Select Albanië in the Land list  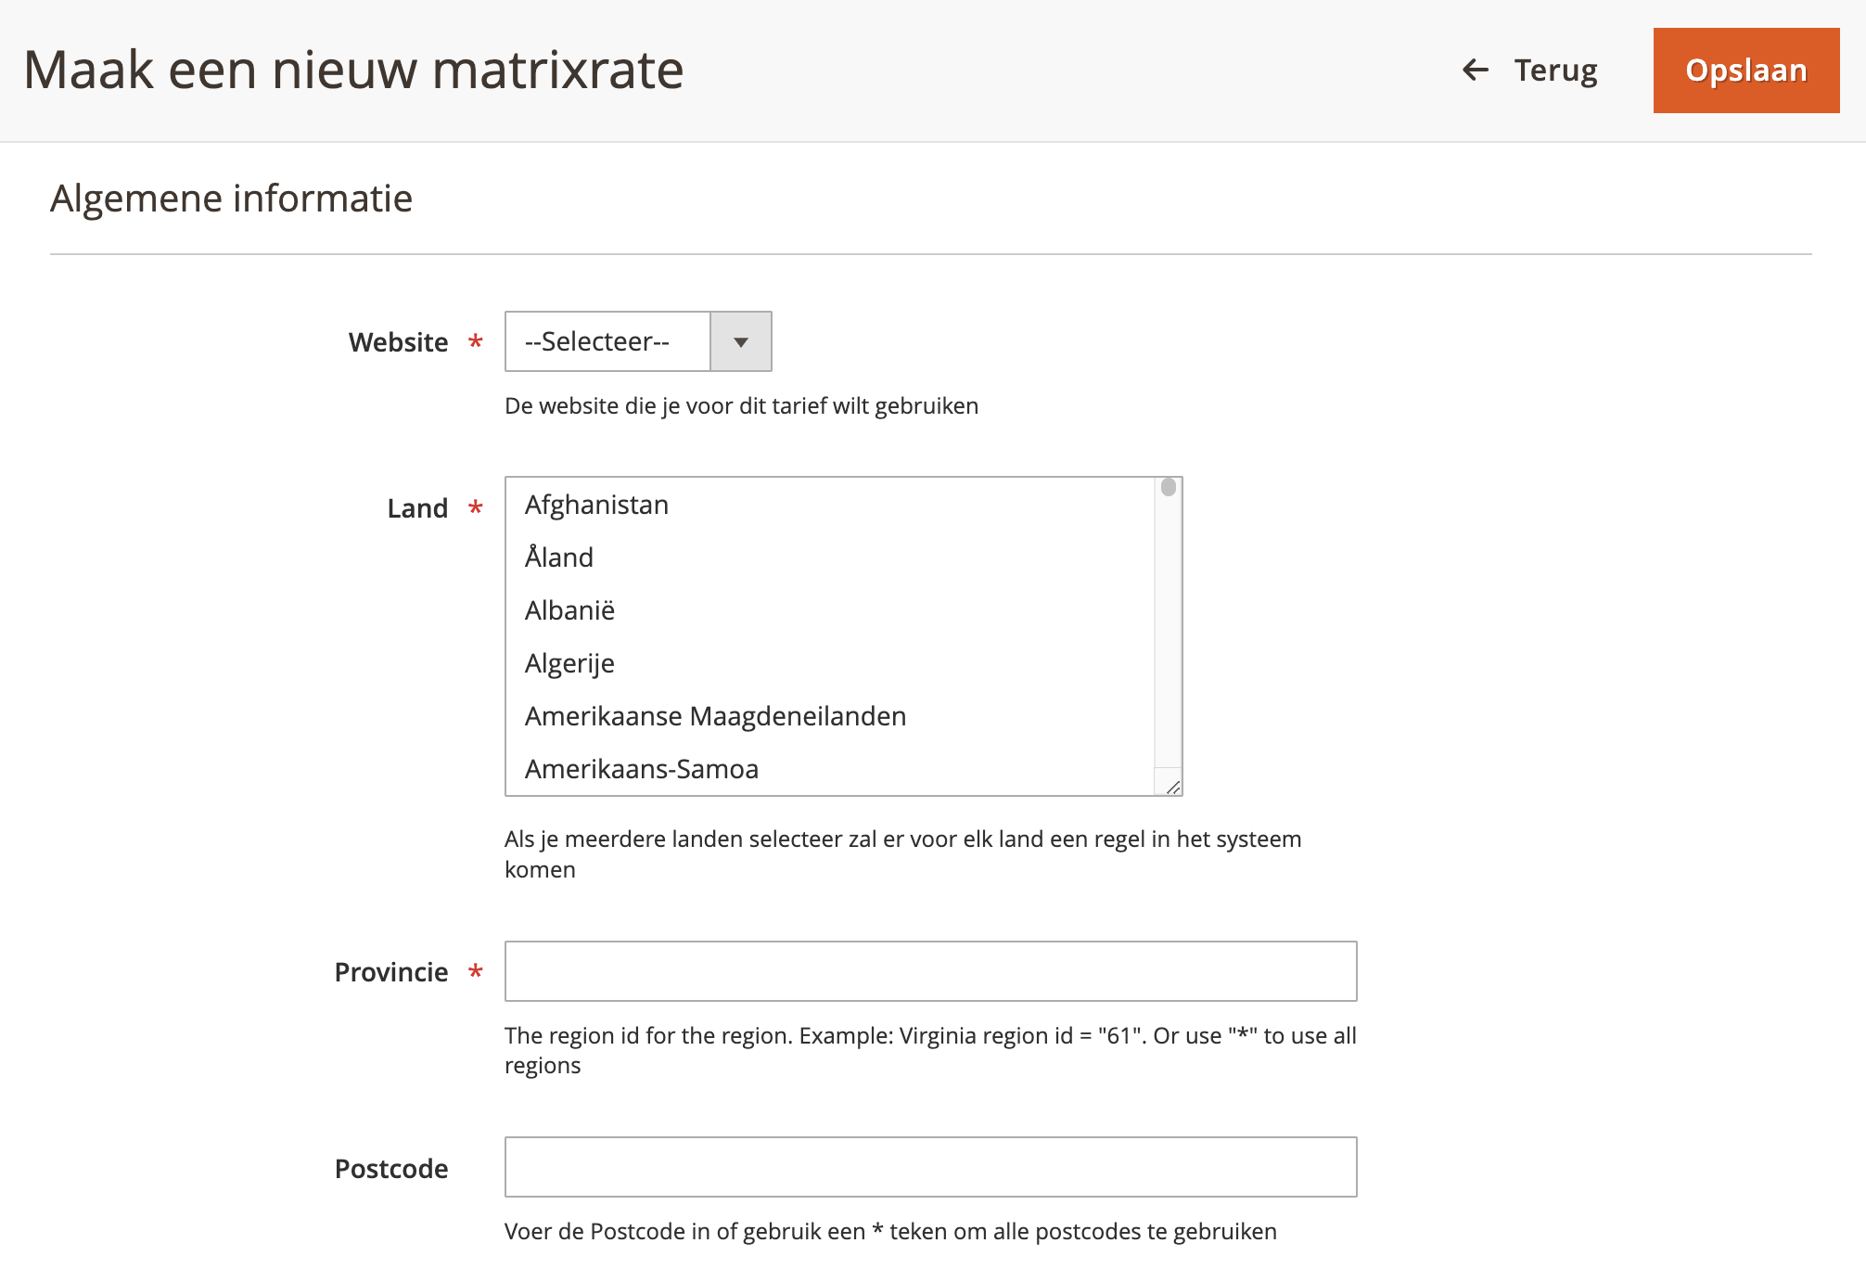(x=831, y=610)
